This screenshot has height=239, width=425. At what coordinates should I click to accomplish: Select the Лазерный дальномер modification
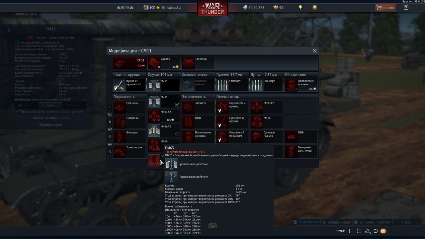pyautogui.click(x=301, y=151)
